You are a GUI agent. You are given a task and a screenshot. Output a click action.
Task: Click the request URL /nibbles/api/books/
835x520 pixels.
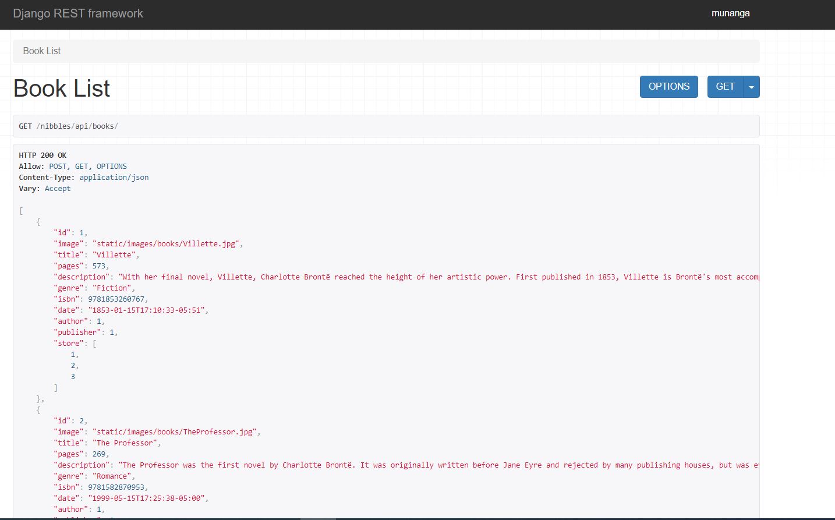click(77, 126)
